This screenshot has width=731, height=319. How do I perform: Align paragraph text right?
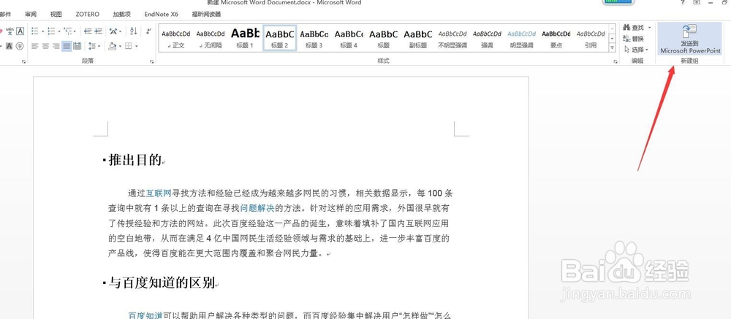[x=56, y=46]
